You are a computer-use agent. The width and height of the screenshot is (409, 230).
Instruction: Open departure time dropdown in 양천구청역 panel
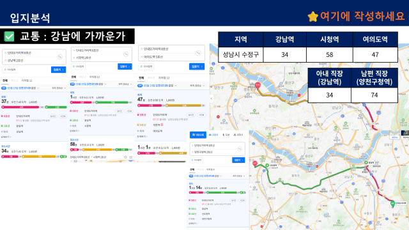coord(207,176)
